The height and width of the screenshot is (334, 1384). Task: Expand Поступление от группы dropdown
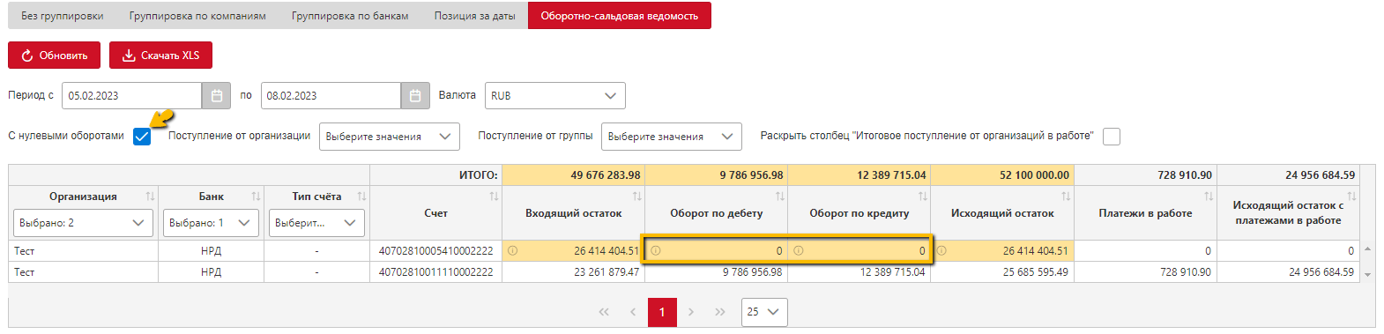coord(672,137)
